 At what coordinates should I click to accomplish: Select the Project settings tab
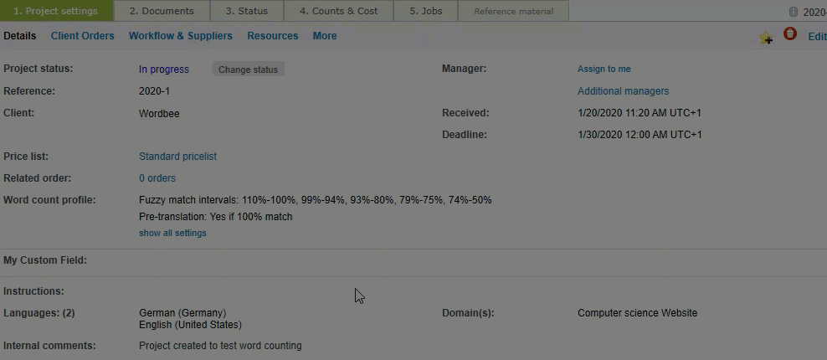point(55,11)
